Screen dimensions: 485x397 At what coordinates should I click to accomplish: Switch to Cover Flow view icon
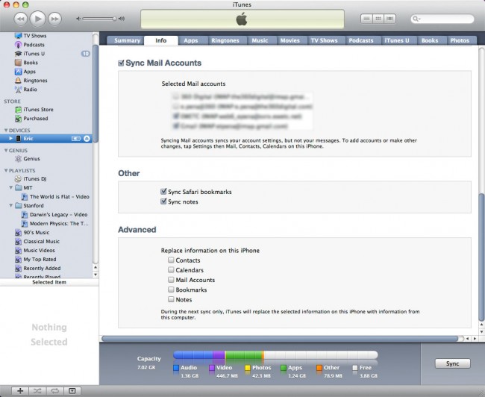[x=389, y=19]
